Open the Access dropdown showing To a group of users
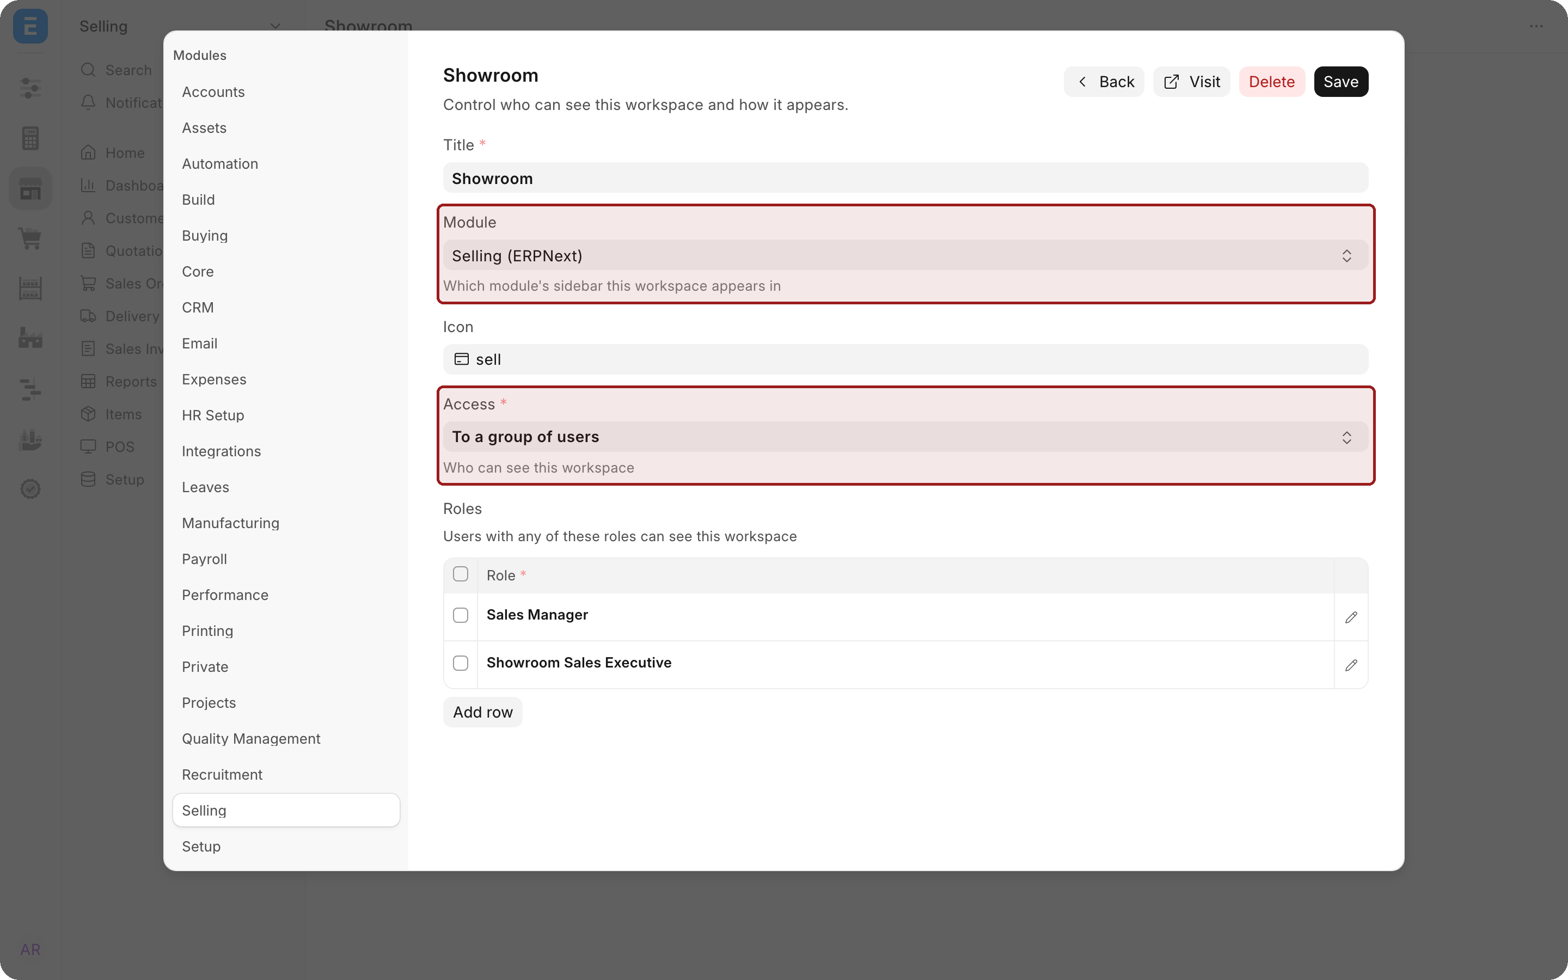 coord(906,437)
